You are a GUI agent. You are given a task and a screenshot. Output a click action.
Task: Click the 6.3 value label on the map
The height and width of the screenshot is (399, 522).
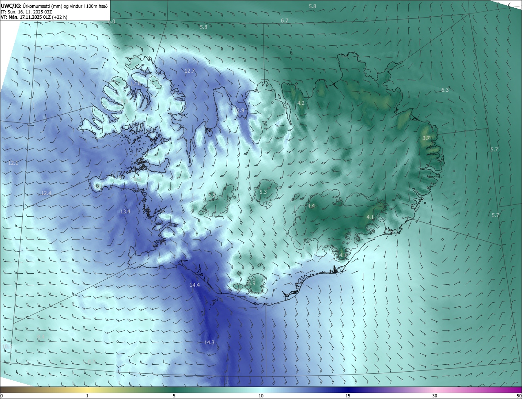click(445, 90)
